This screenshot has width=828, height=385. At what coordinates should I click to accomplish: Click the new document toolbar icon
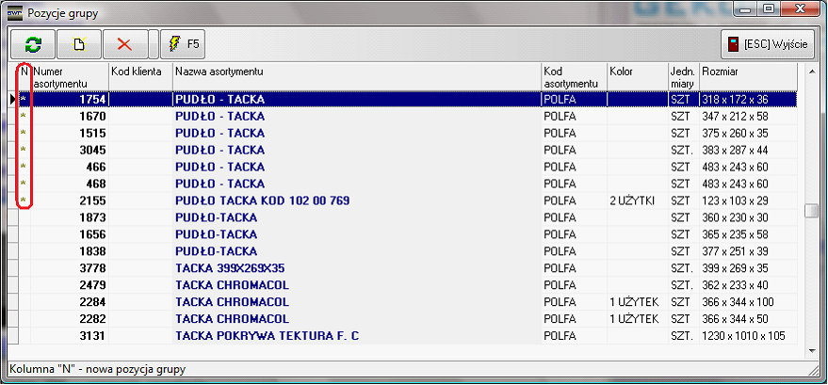80,44
